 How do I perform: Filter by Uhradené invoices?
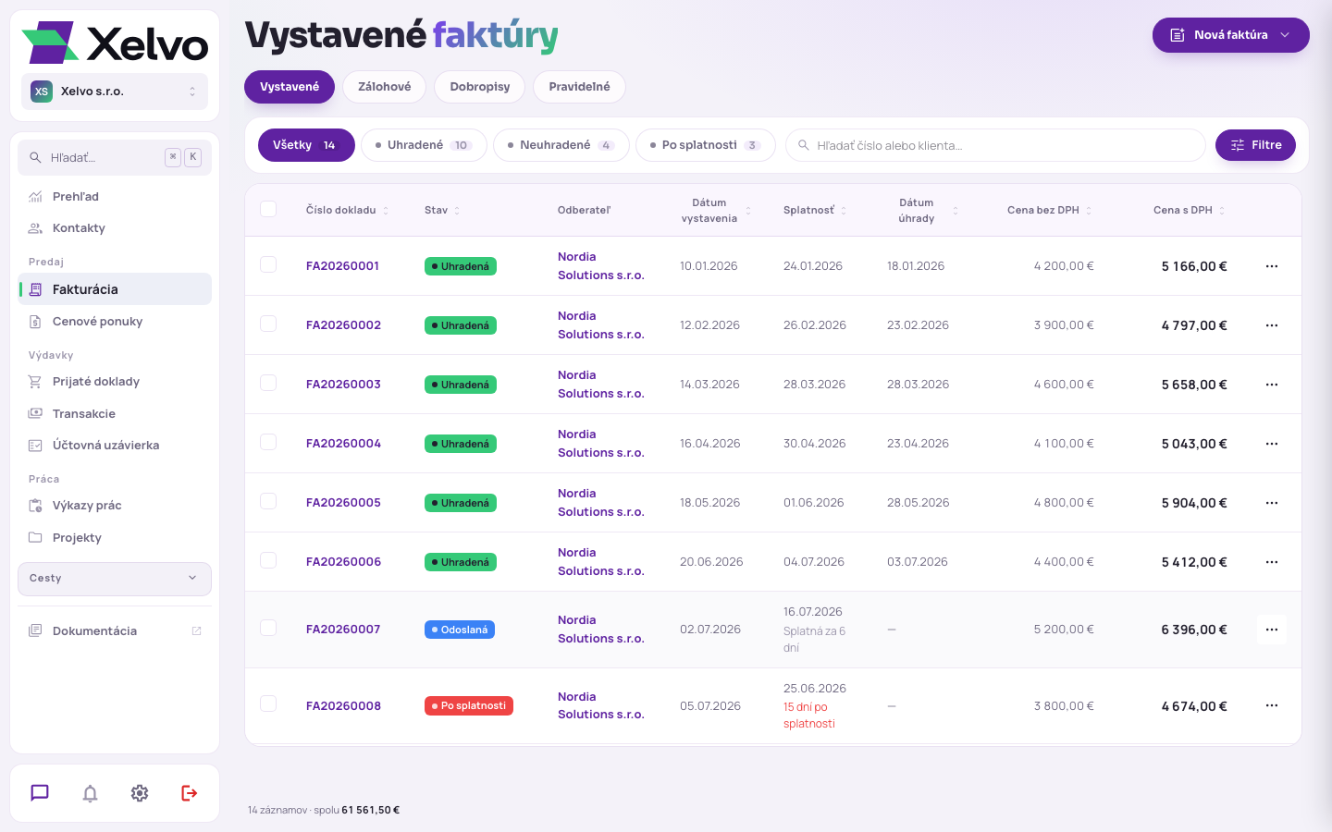click(424, 145)
